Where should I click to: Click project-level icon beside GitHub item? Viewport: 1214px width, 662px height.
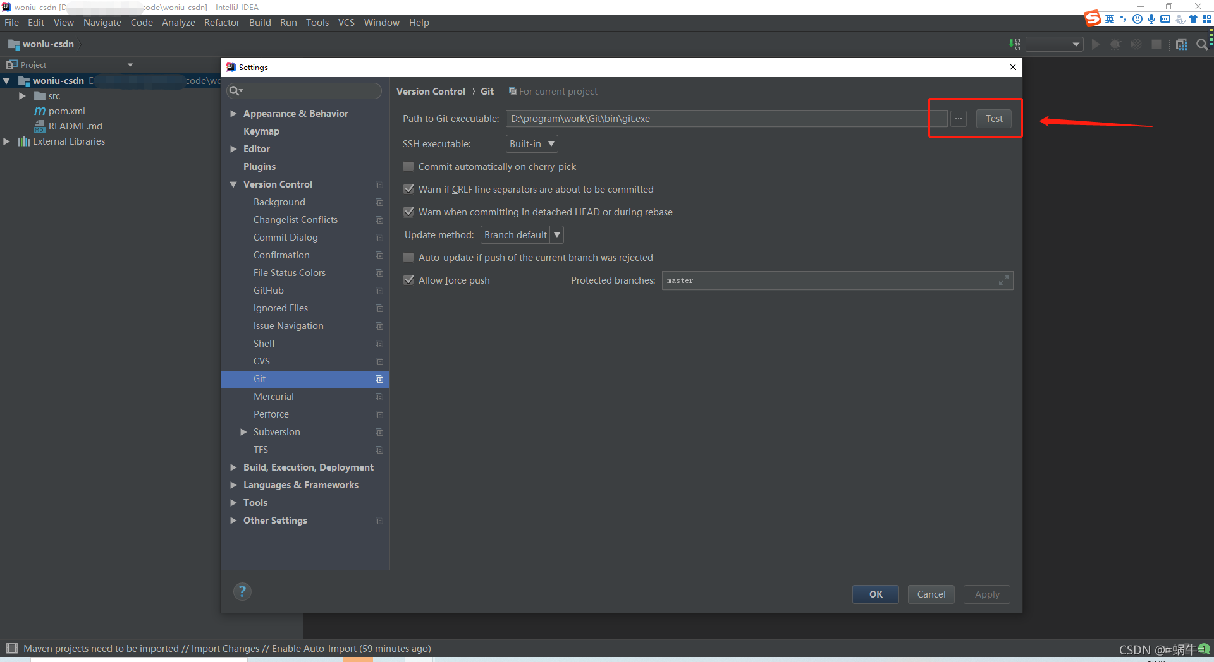click(379, 291)
